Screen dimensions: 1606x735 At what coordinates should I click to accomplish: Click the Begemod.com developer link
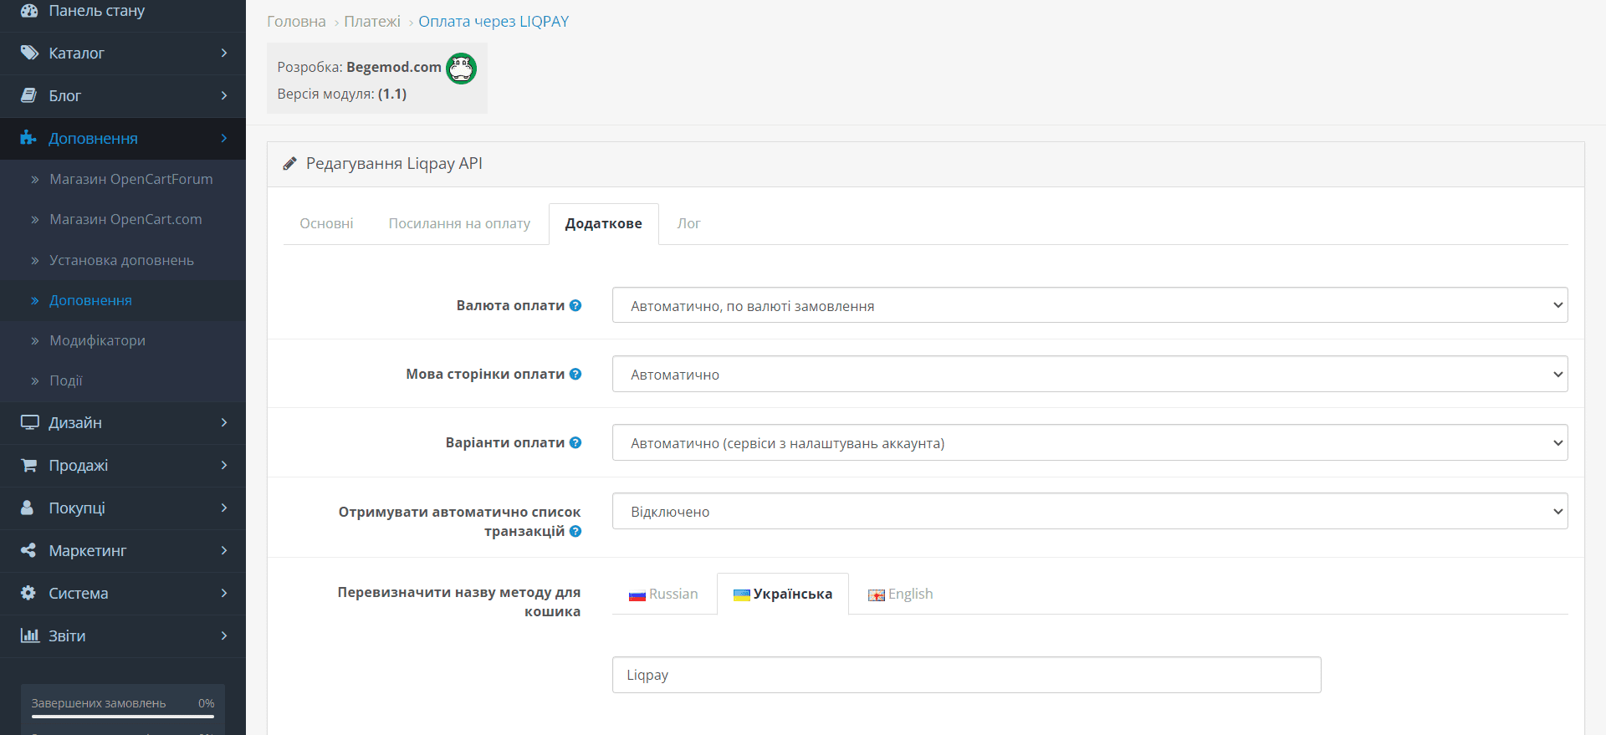[394, 67]
